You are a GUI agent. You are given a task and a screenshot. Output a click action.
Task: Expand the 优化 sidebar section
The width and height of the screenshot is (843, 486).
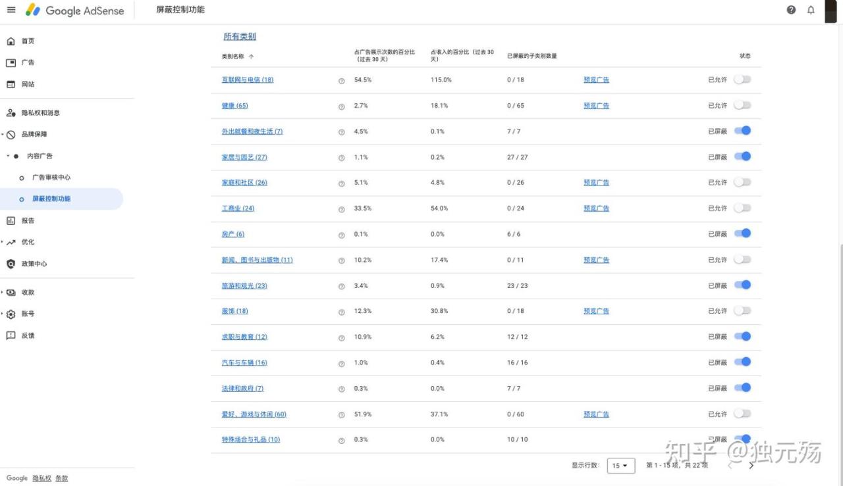pos(3,242)
